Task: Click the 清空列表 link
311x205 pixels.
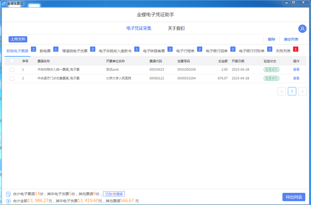Action: (x=291, y=39)
